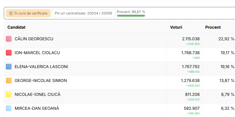Select the ELENA-VALERICA LASCONI candidate name
The height and width of the screenshot is (117, 235).
[41, 67]
